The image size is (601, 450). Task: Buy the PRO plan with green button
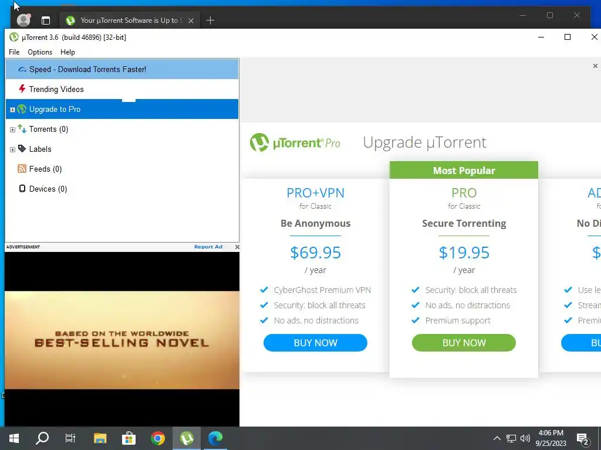point(464,343)
